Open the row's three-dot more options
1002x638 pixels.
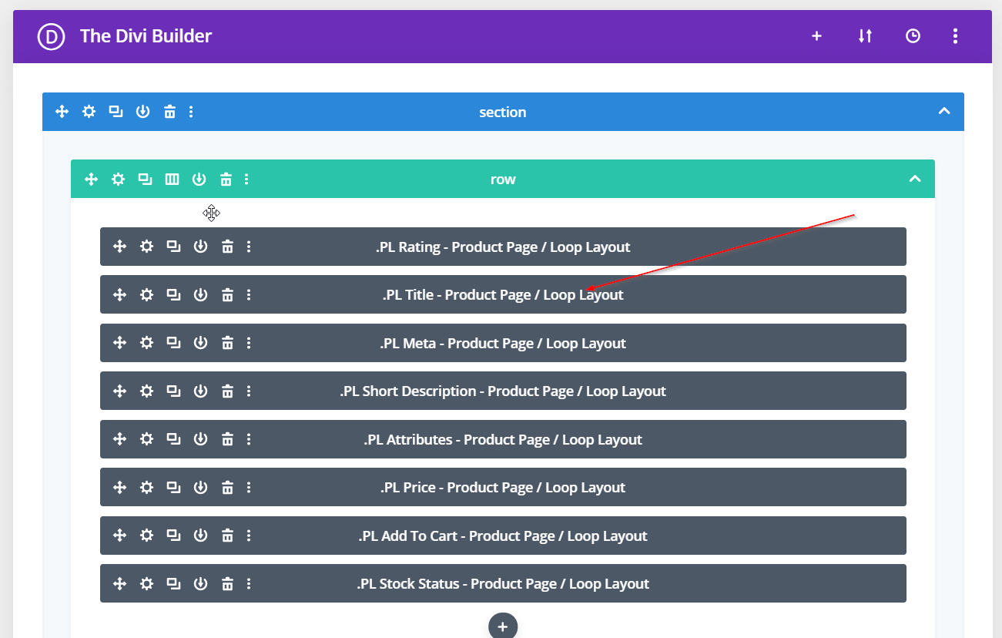point(246,180)
